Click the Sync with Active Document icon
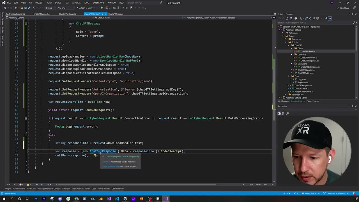 [x=307, y=18]
